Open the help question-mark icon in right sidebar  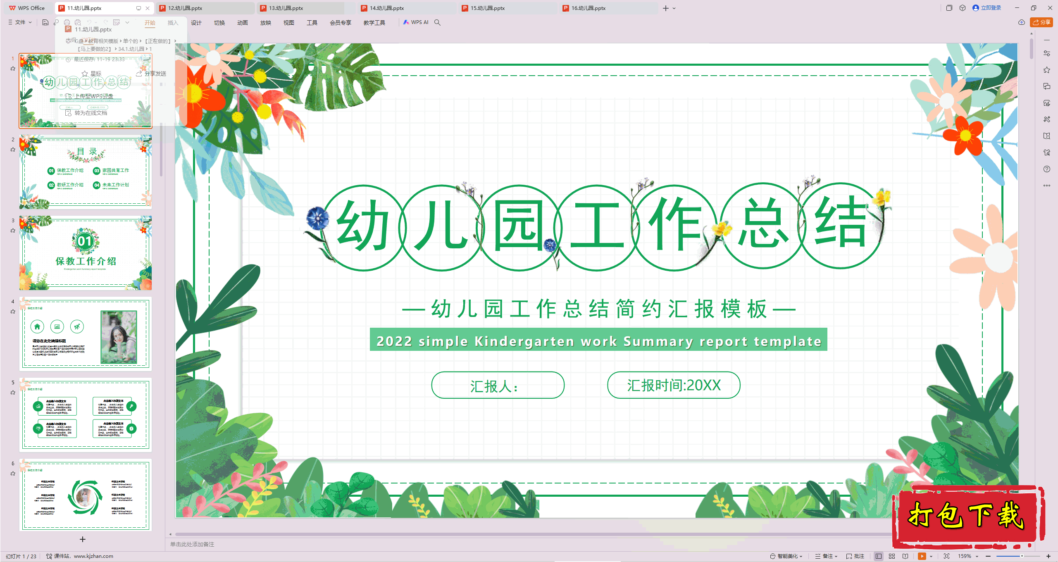pyautogui.click(x=1047, y=169)
